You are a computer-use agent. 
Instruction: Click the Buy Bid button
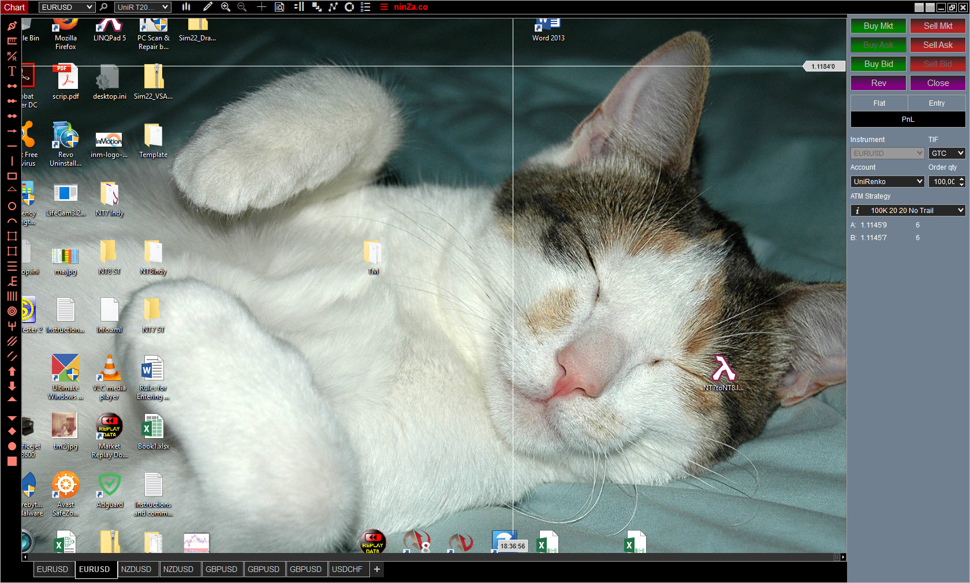[x=878, y=64]
